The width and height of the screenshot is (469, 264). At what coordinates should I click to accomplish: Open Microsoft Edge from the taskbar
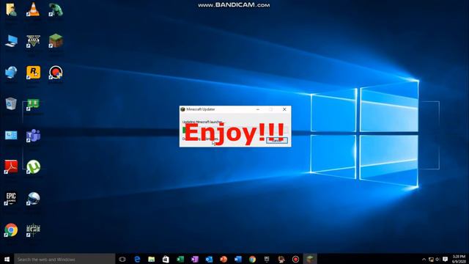tap(137, 259)
